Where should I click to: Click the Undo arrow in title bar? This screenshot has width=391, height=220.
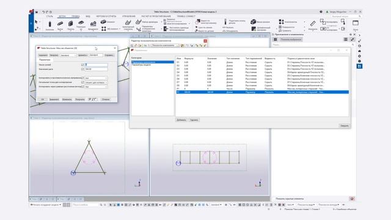pos(43,12)
